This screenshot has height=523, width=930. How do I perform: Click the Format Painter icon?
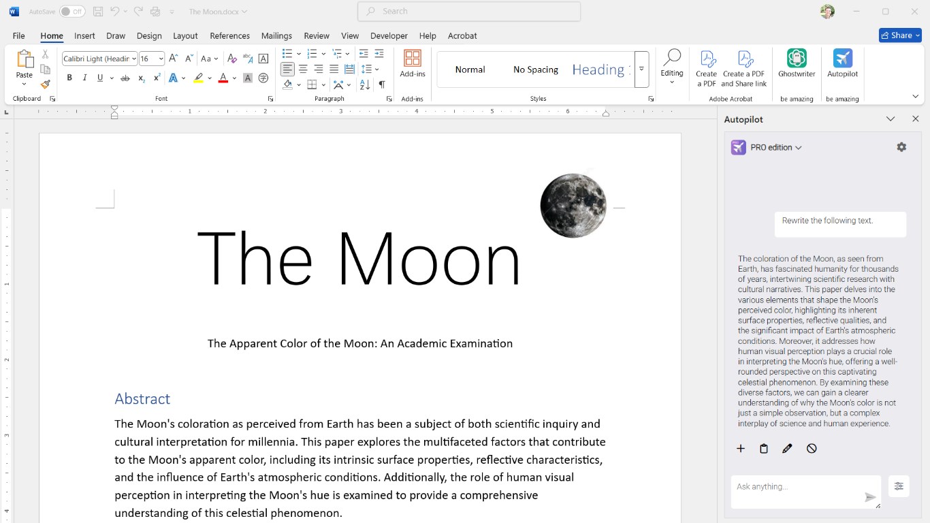pyautogui.click(x=45, y=84)
